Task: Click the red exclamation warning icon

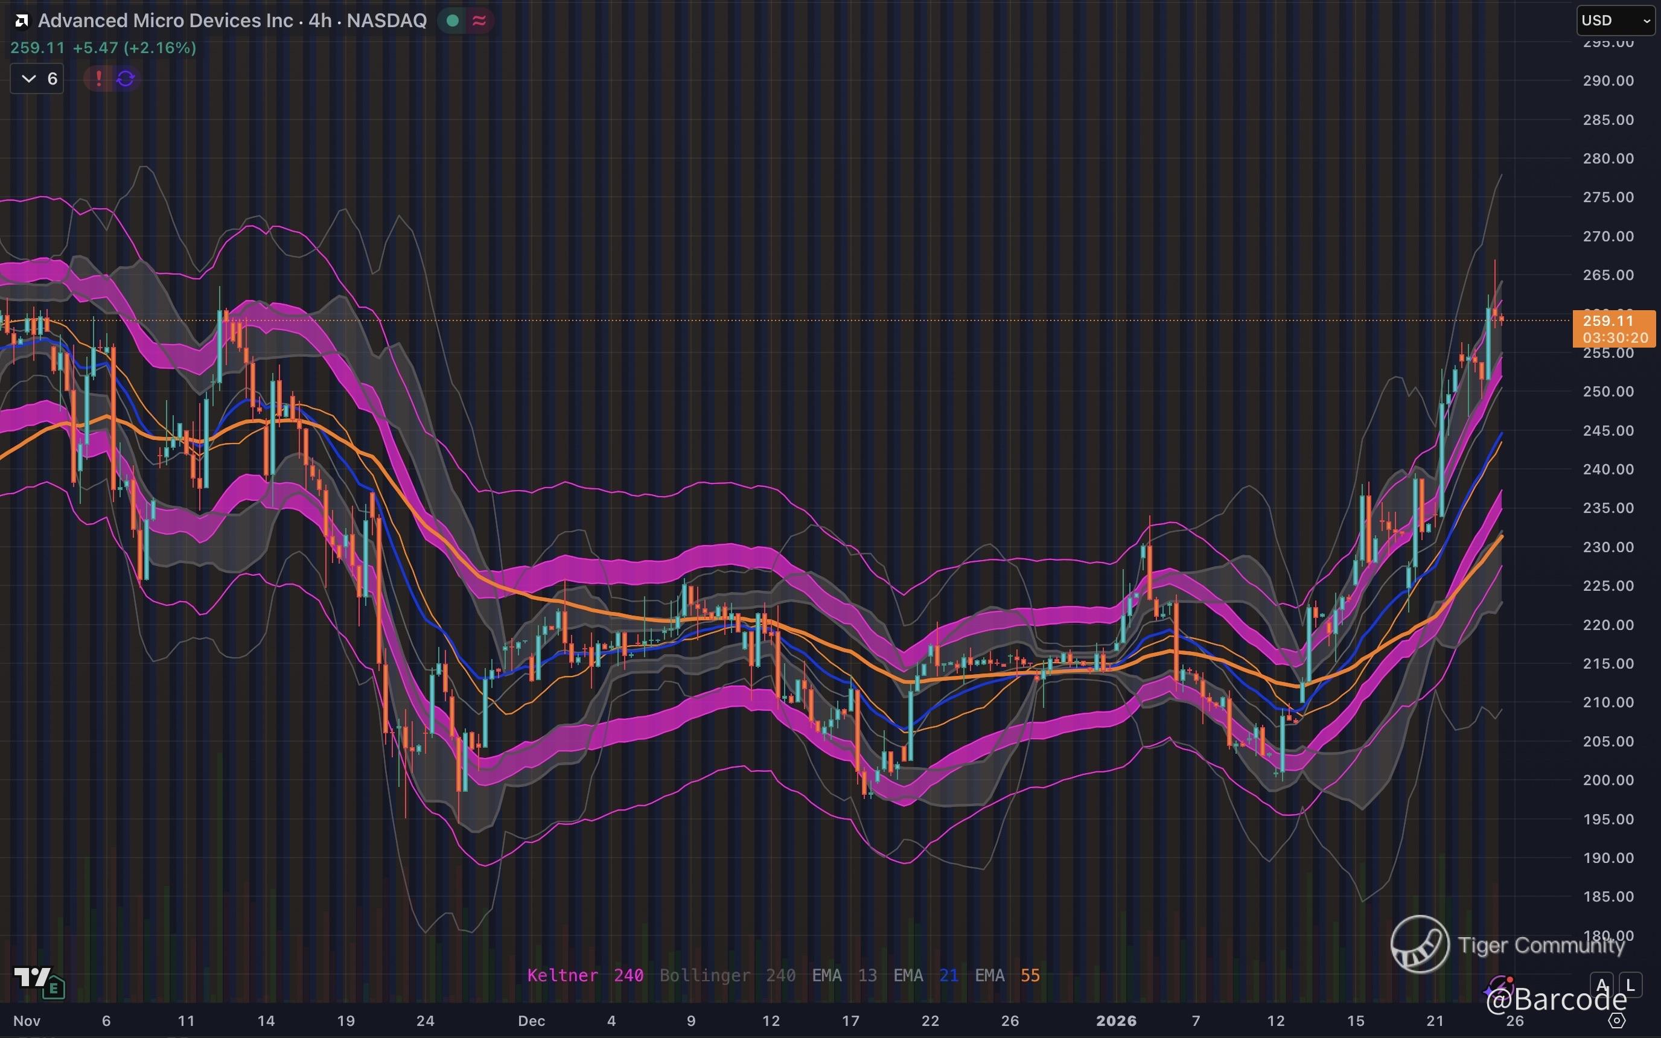Action: tap(99, 79)
